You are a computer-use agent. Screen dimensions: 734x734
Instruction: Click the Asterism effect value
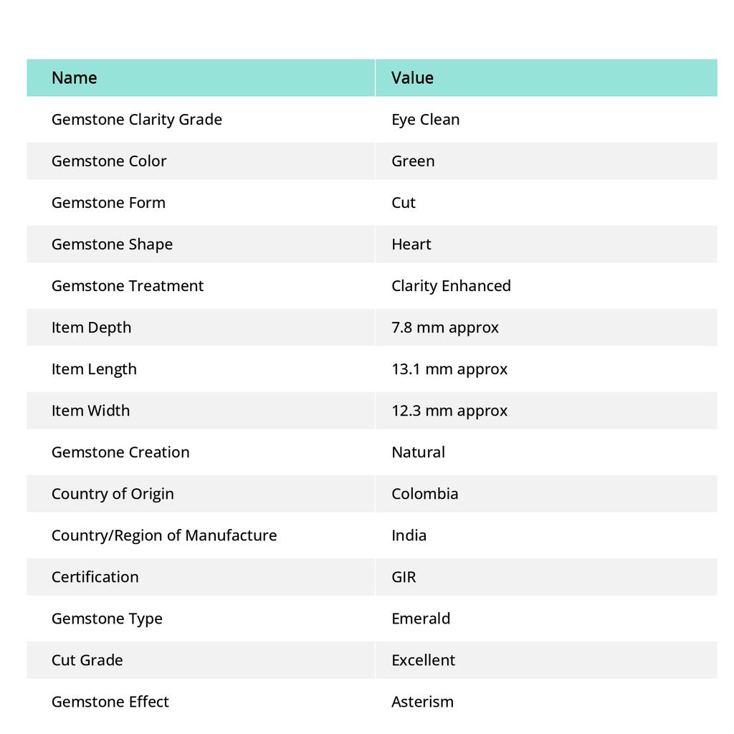coord(423,701)
